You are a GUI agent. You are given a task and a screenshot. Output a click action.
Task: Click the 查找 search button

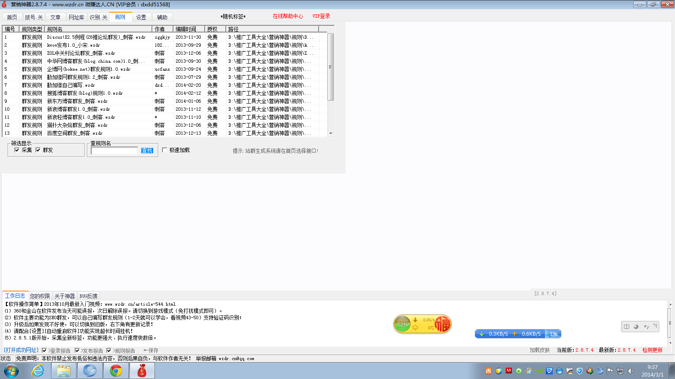[147, 150]
